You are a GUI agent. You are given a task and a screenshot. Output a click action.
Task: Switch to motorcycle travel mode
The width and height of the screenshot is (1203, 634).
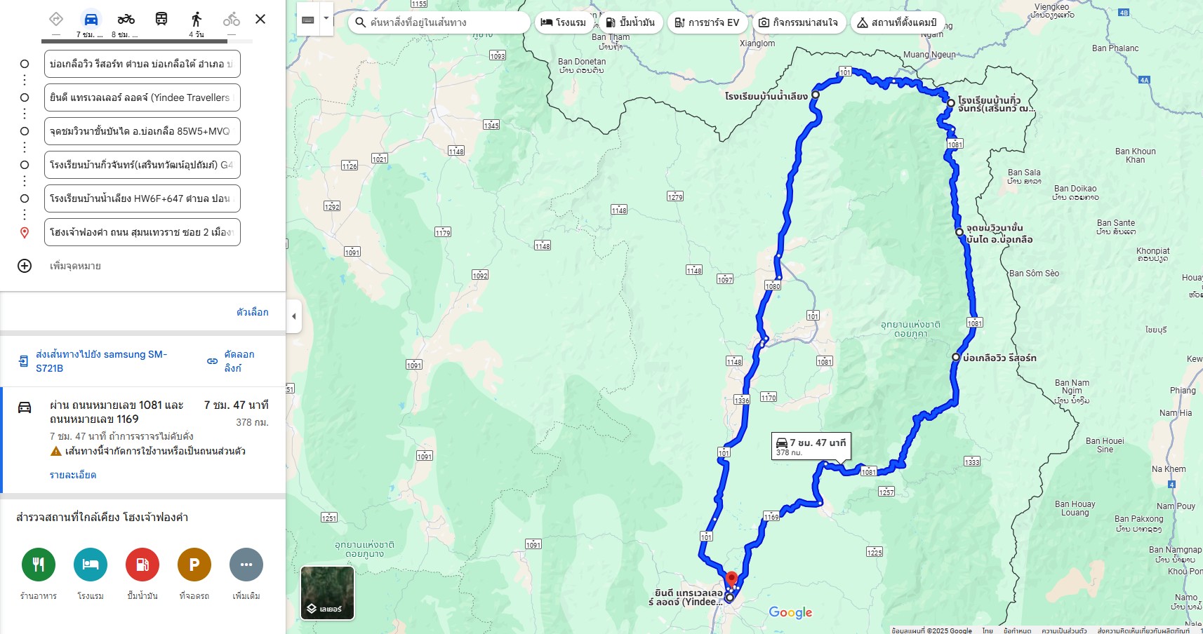pyautogui.click(x=126, y=19)
